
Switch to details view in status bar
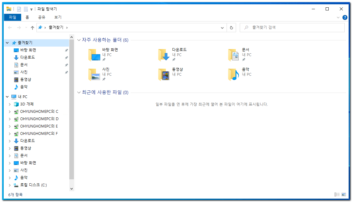pyautogui.click(x=337, y=194)
